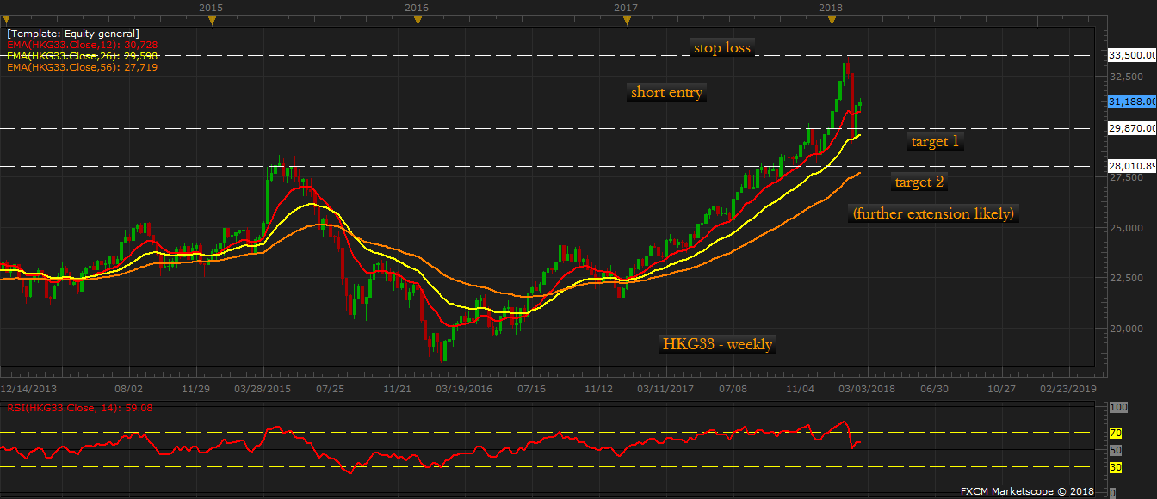Viewport: 1157px width, 499px height.
Task: Select the RSI 14 legend reading 59.08
Action: [78, 408]
